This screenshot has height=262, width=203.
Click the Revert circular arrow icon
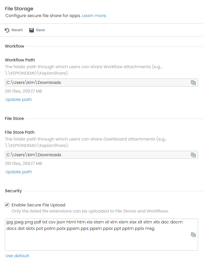[x=7, y=30]
